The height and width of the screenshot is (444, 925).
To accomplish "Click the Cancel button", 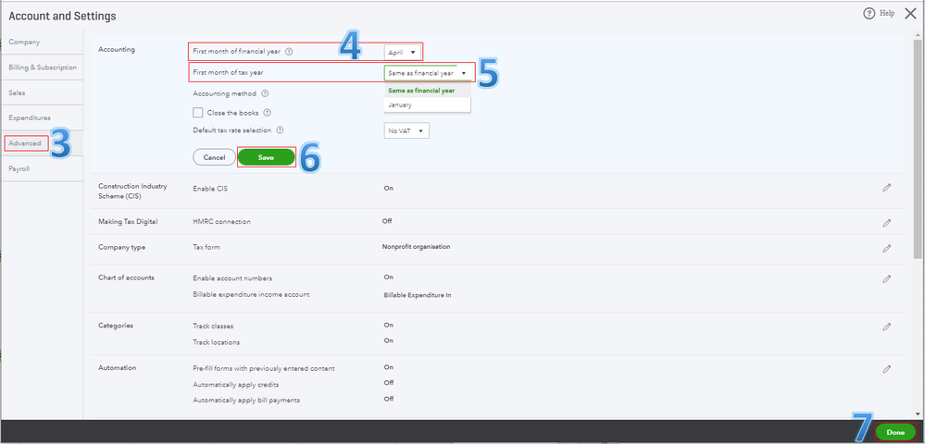I will 214,157.
